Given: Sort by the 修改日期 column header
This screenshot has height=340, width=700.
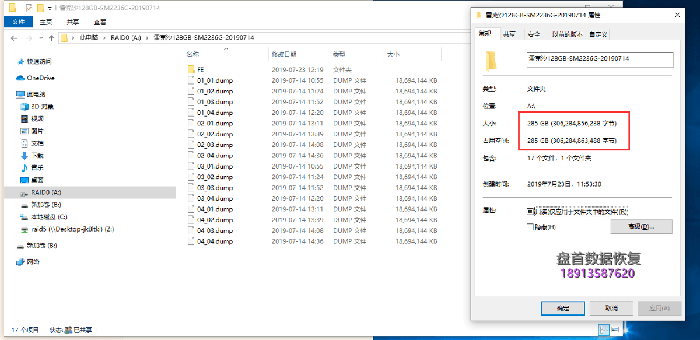Looking at the screenshot, I should 283,54.
